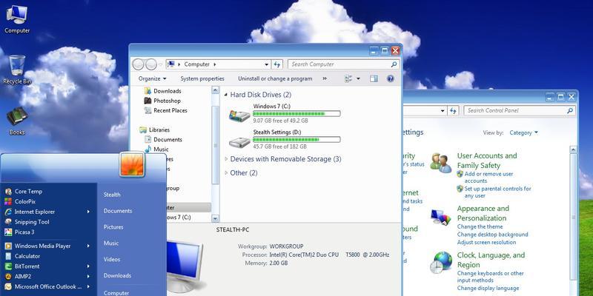This screenshot has width=593, height=296.
Task: Select Documents library in navigation pane
Action: pos(163,140)
